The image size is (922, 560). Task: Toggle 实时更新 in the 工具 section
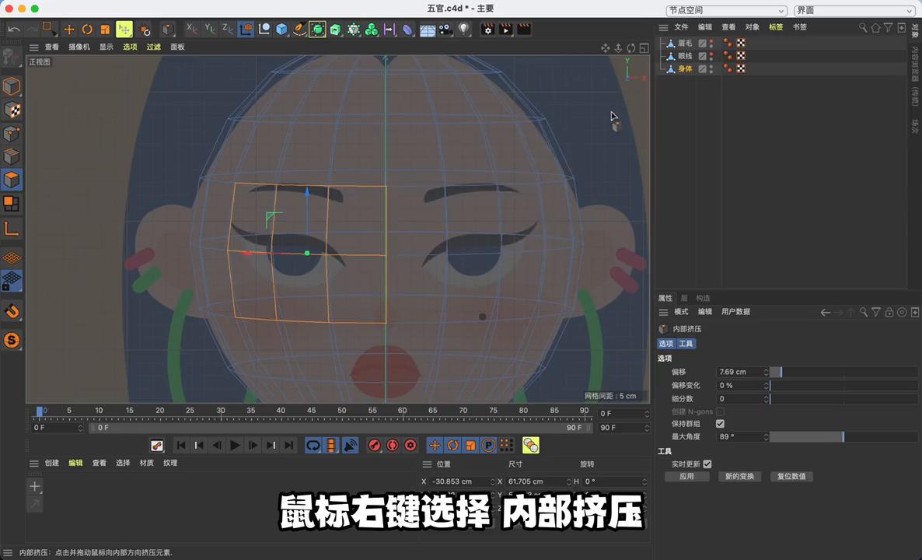707,464
